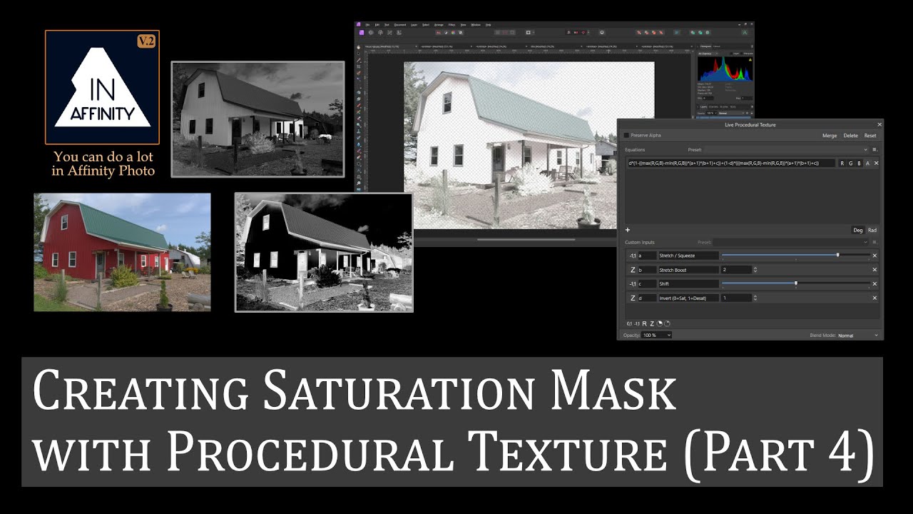Delete the Invert custom input
913x514 pixels.
click(x=875, y=298)
